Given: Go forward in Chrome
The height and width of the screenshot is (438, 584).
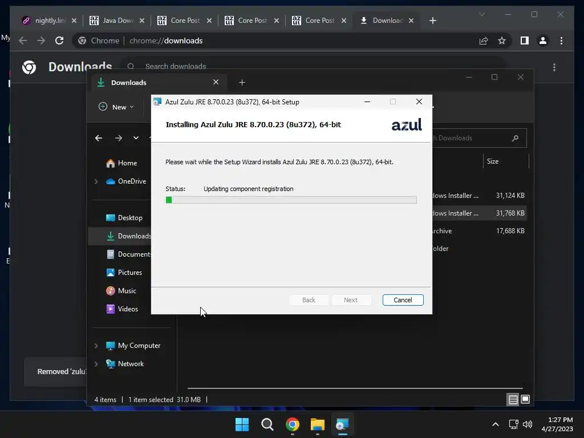Looking at the screenshot, I should (x=41, y=40).
